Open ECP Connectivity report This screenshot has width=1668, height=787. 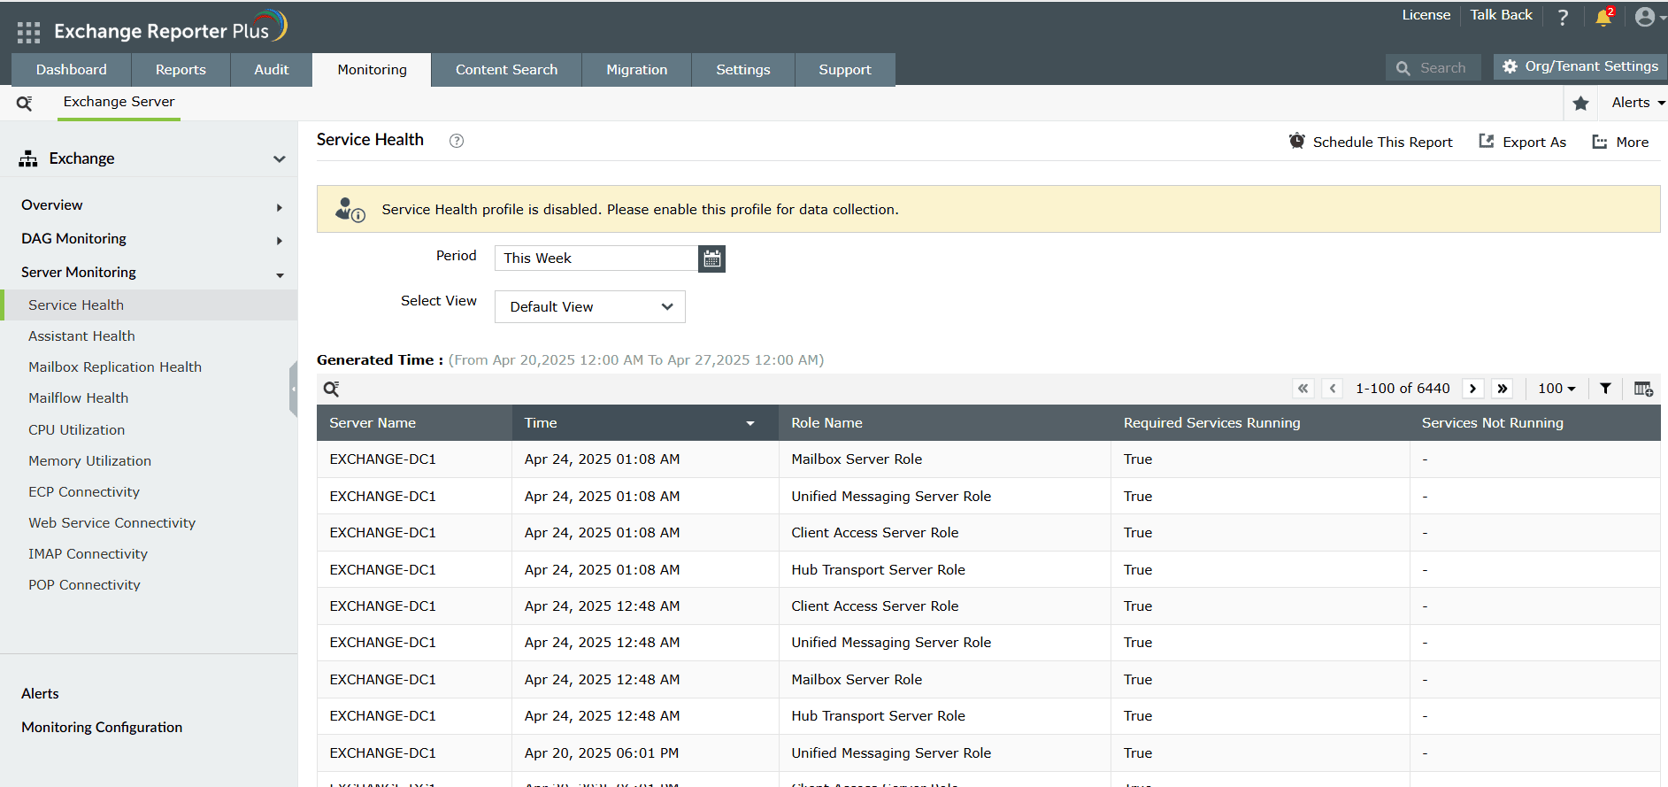click(84, 492)
